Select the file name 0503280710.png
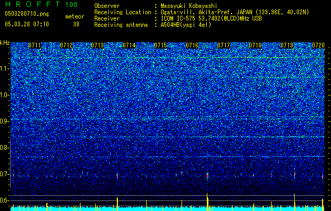This screenshot has width=331, height=211. pyautogui.click(x=27, y=14)
